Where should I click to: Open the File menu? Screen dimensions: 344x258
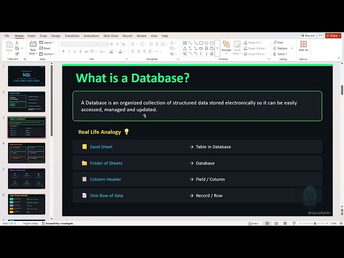tap(7, 36)
